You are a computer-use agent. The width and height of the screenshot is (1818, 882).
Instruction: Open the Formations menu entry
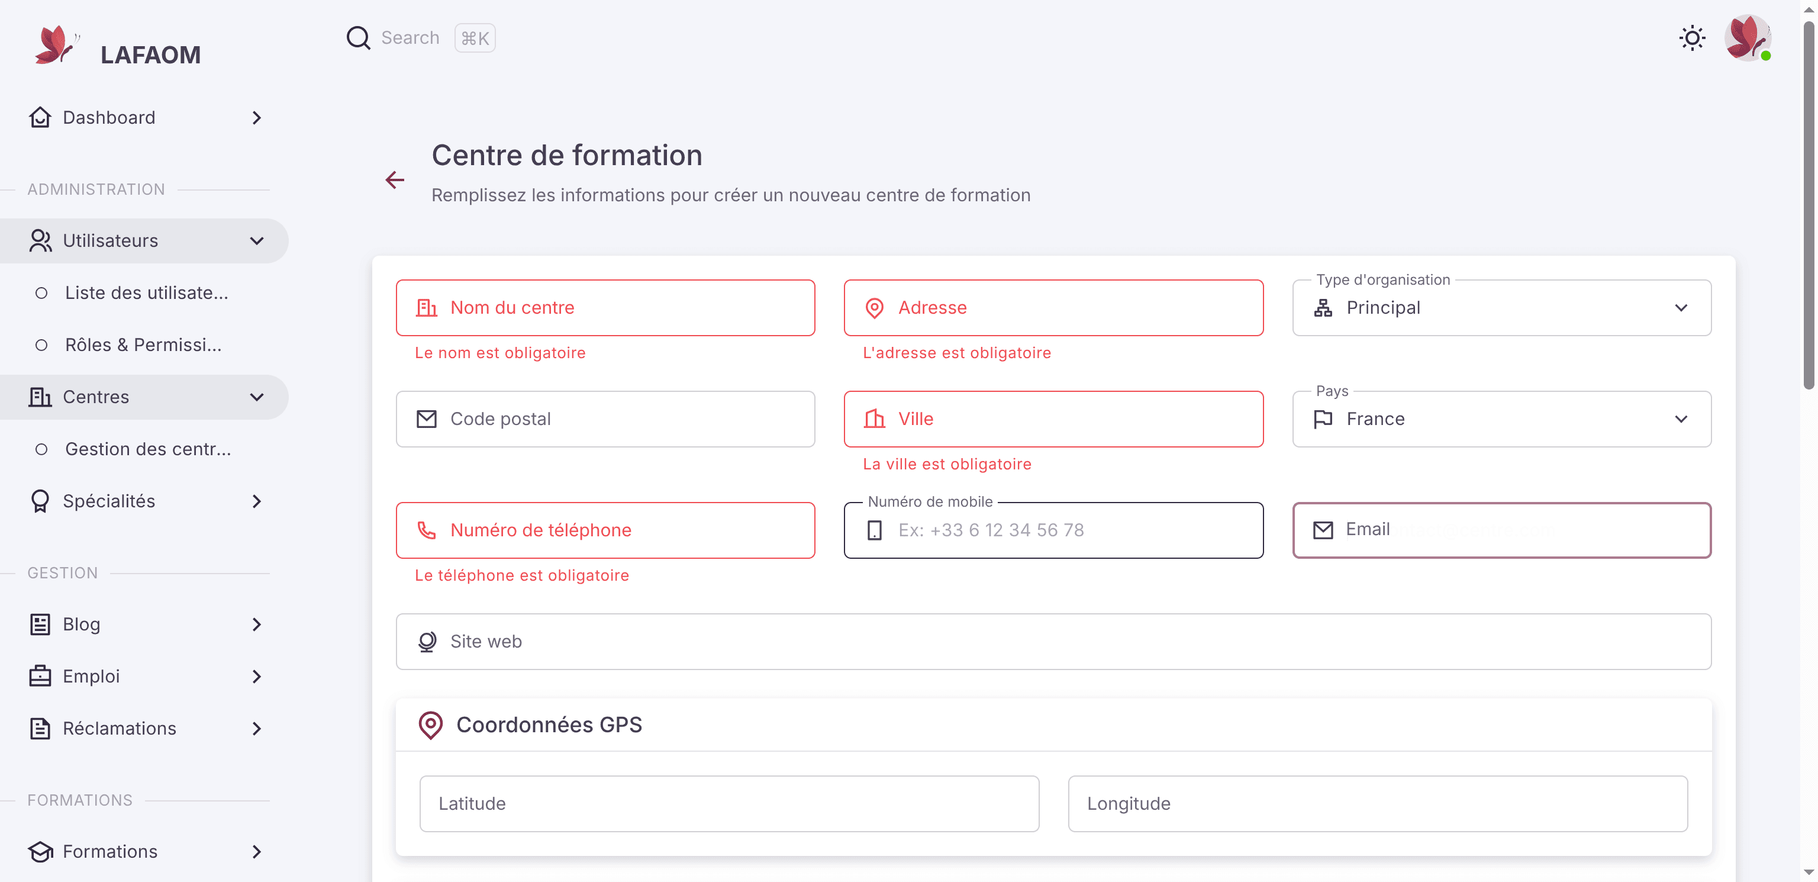point(144,852)
